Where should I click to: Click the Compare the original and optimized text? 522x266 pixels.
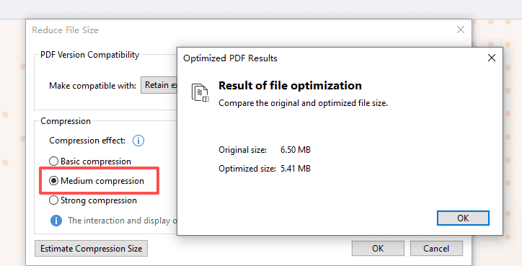click(303, 103)
